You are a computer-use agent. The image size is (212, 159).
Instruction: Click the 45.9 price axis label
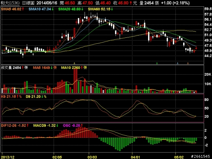208,51
